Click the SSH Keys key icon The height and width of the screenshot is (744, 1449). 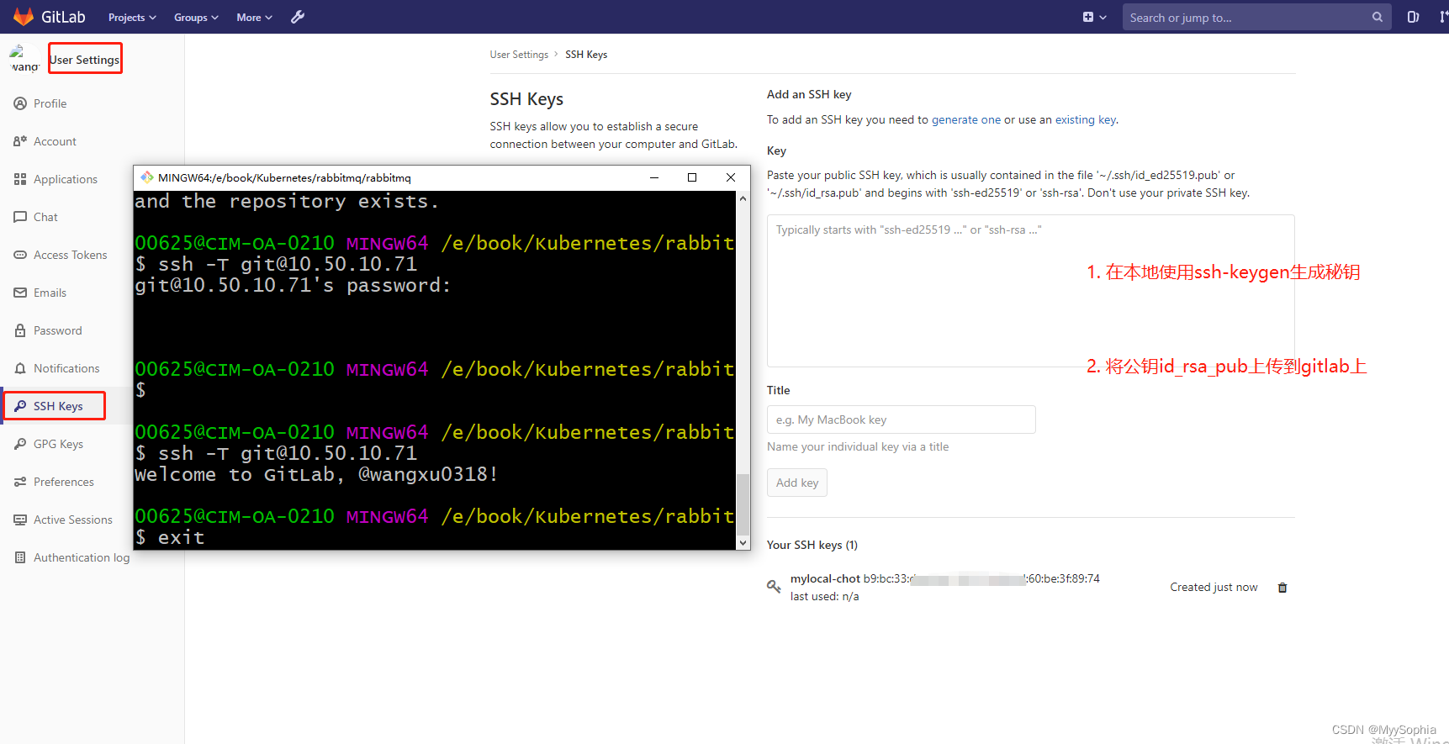pyautogui.click(x=20, y=406)
